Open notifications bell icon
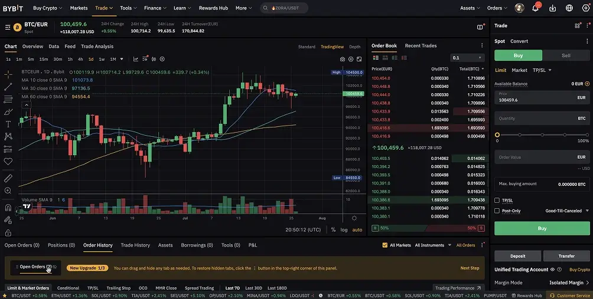Screen dimensions: 593x299 (535, 8)
